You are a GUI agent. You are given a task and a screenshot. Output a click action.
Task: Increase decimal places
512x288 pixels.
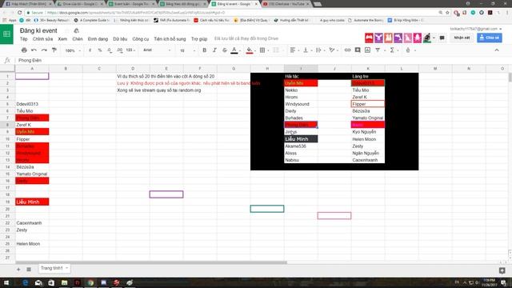click(x=120, y=50)
